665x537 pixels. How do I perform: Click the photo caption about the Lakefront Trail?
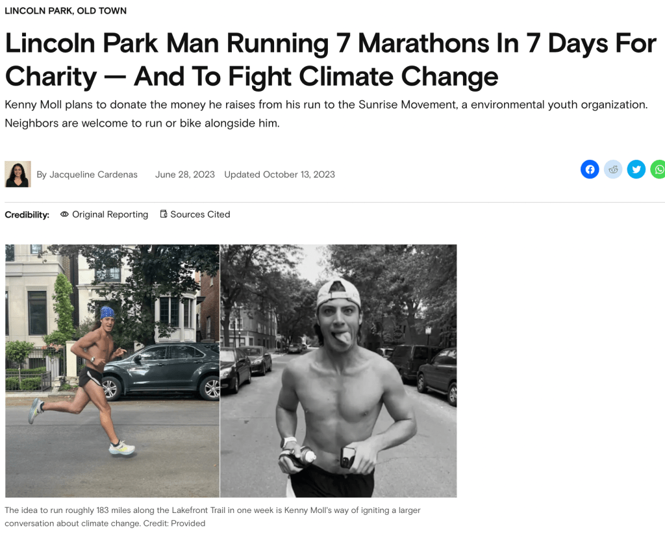point(212,516)
